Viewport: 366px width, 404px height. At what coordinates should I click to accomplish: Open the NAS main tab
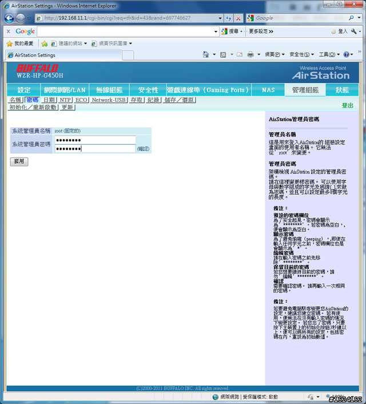pyautogui.click(x=268, y=90)
